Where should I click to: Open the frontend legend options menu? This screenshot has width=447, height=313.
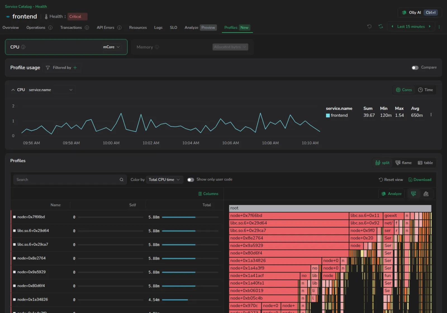[x=431, y=115]
